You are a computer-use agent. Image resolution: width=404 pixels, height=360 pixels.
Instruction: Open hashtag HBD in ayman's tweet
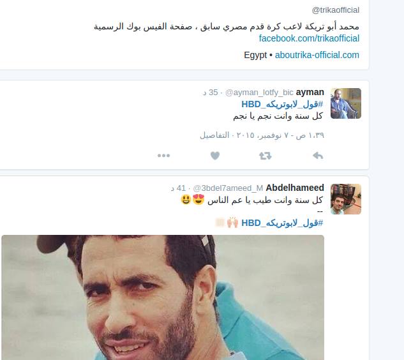[282, 105]
